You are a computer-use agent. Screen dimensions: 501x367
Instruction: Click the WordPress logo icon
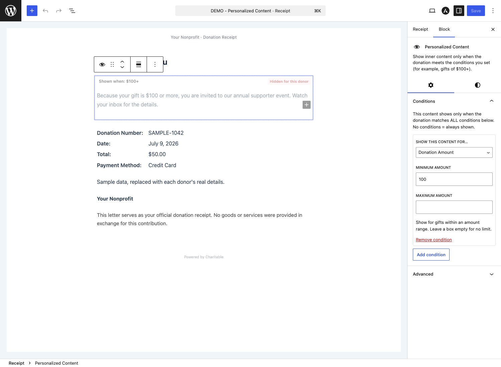point(11,11)
